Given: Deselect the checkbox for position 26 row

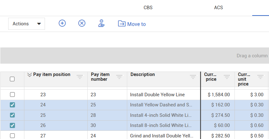Looking at the screenshot, I should 12,125.
